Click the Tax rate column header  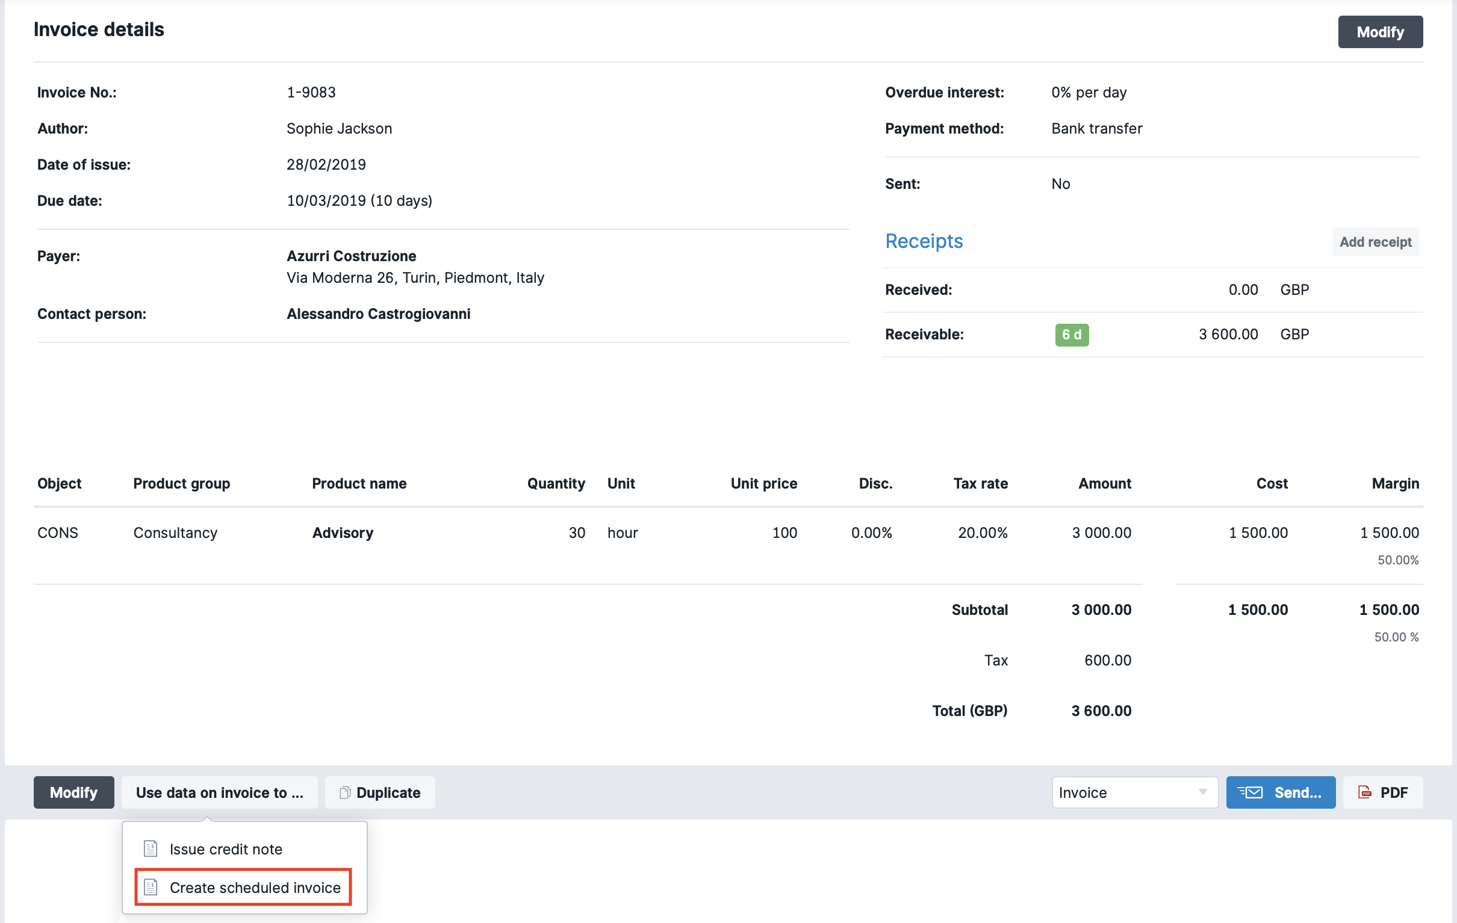(x=981, y=483)
